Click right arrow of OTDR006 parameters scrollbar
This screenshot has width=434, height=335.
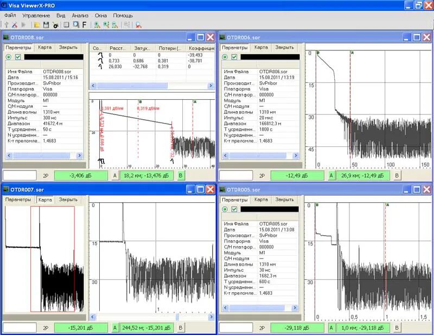coord(296,156)
